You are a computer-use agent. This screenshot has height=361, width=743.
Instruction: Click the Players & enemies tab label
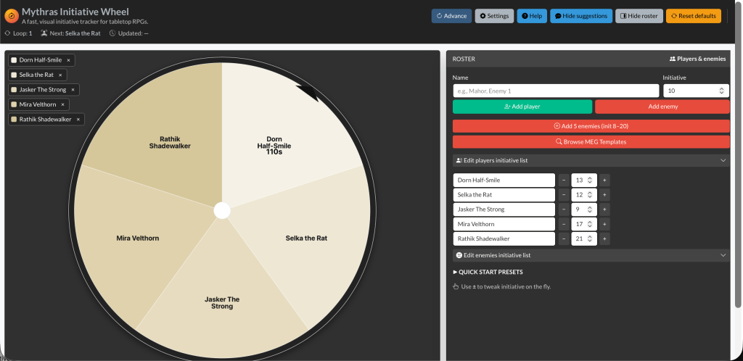click(697, 58)
